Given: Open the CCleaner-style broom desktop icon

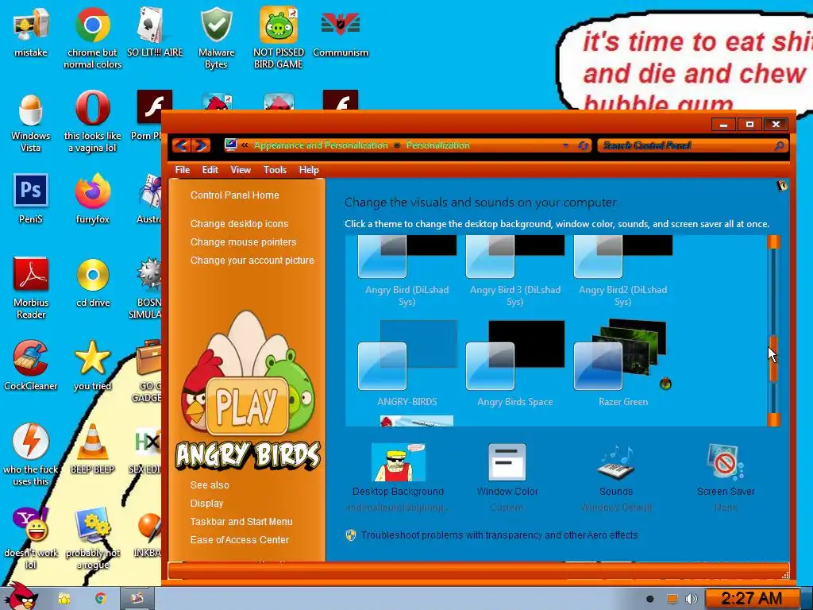Looking at the screenshot, I should pyautogui.click(x=31, y=366).
